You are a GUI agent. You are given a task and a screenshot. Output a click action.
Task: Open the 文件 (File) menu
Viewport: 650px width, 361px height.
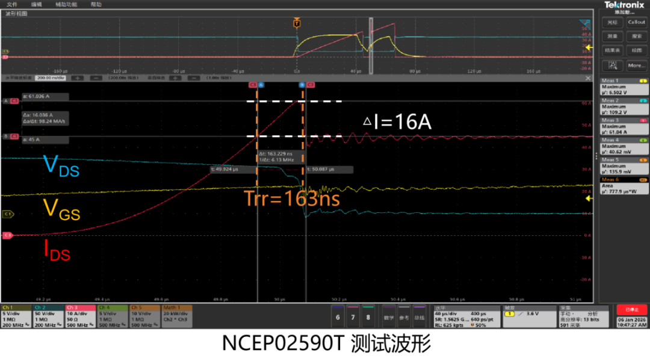click(x=11, y=4)
